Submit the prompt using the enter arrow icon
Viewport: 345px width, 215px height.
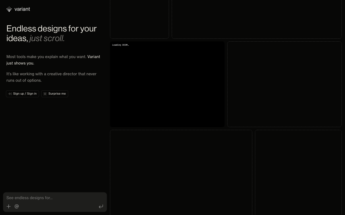[x=101, y=206]
